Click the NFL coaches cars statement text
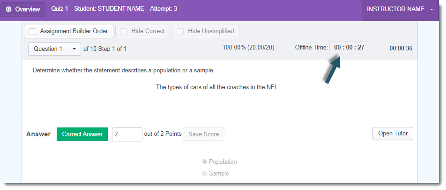Screen dimensions: 446x190 tap(217, 87)
